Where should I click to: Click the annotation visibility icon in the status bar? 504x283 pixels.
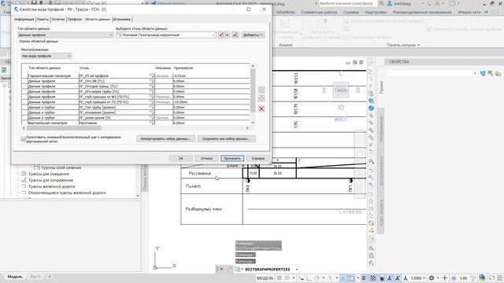click(x=390, y=277)
